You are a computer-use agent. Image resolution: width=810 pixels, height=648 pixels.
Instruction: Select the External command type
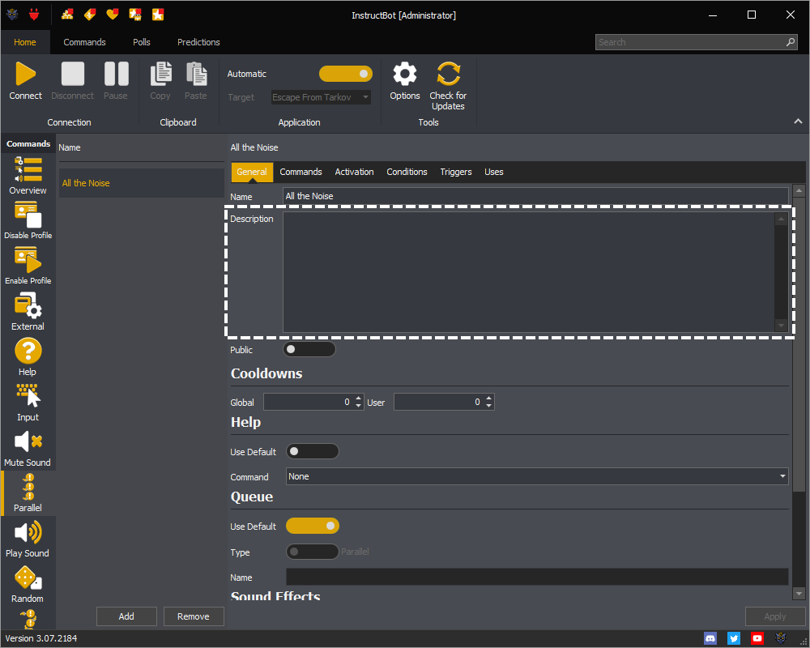point(28,312)
